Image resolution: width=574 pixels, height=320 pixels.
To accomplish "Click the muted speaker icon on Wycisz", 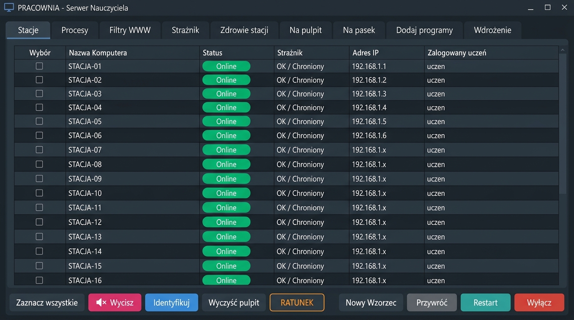I will point(101,302).
